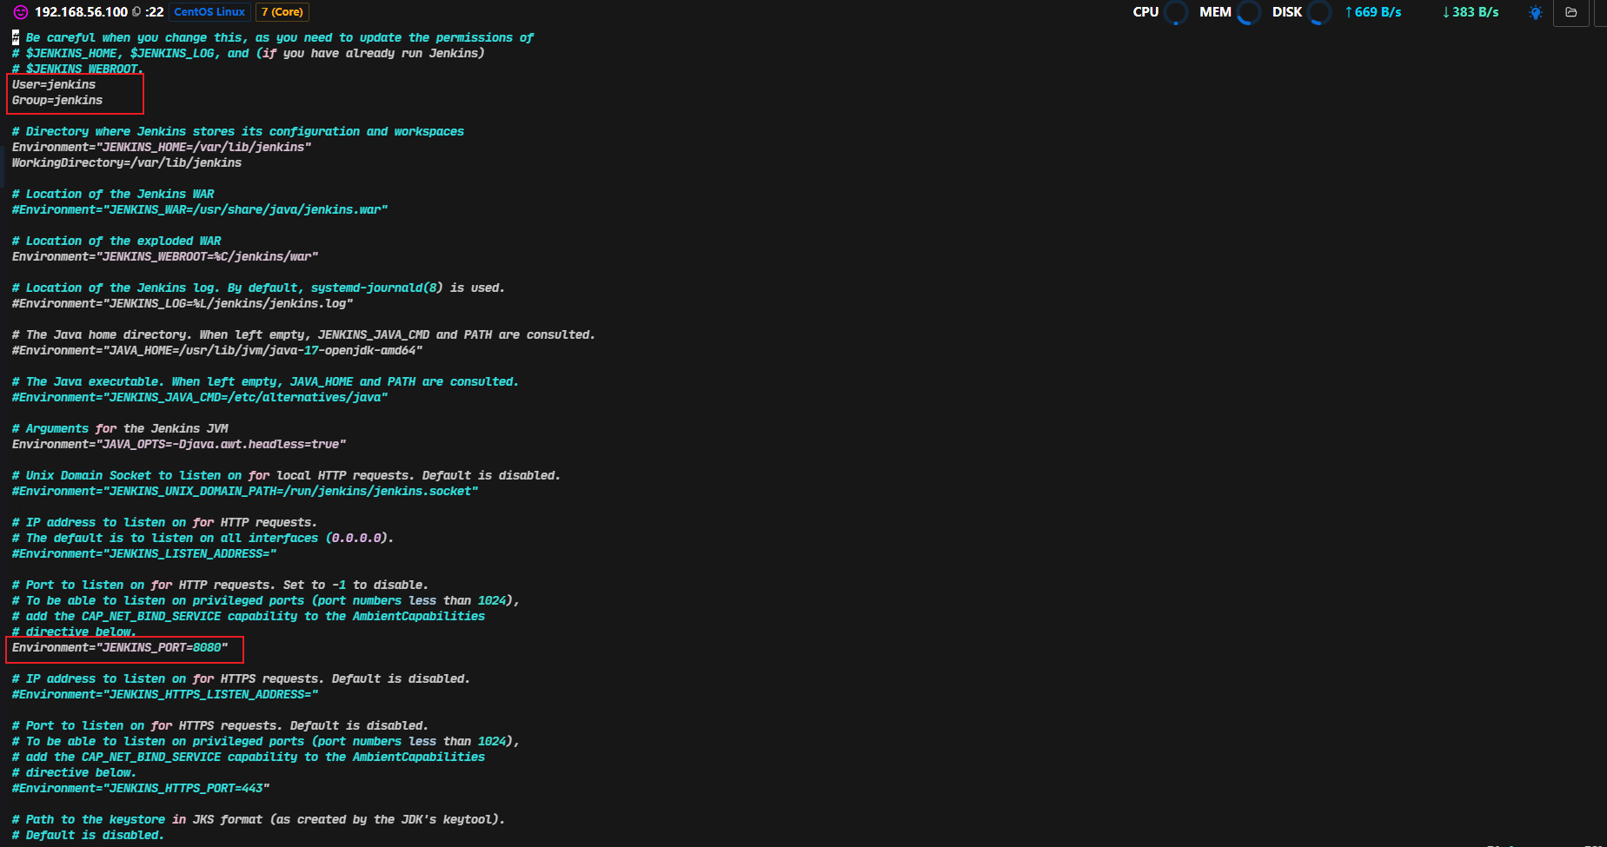Click the JENKINS_PORT=8080 line
Screen dimensions: 1607x847
point(120,647)
